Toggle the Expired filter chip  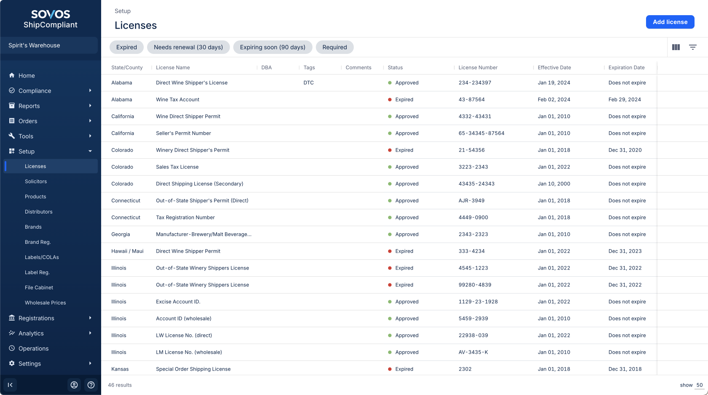click(126, 47)
